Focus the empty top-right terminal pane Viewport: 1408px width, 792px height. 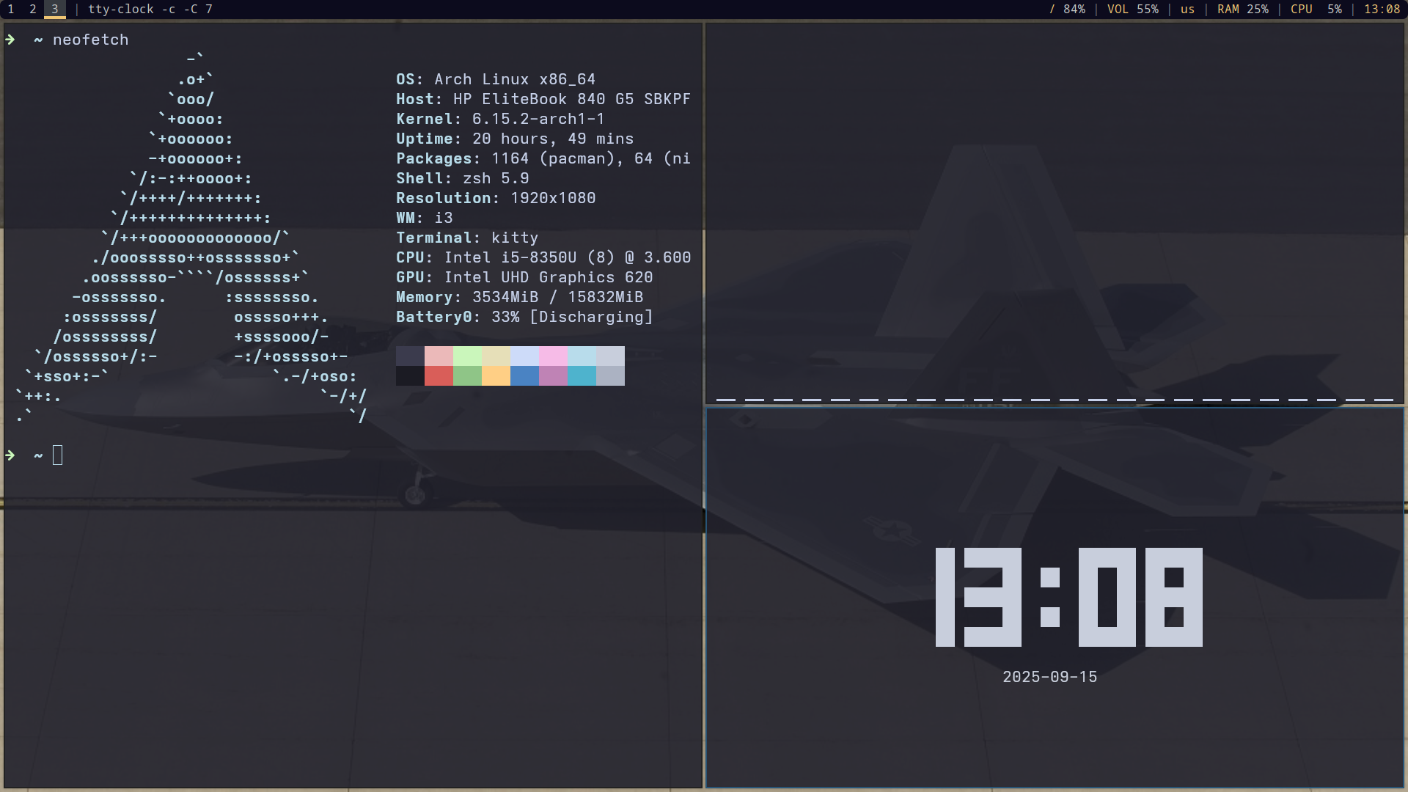1055,213
